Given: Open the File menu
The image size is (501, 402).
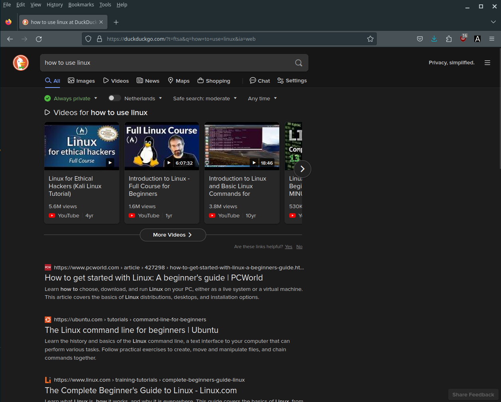Looking at the screenshot, I should [7, 5].
